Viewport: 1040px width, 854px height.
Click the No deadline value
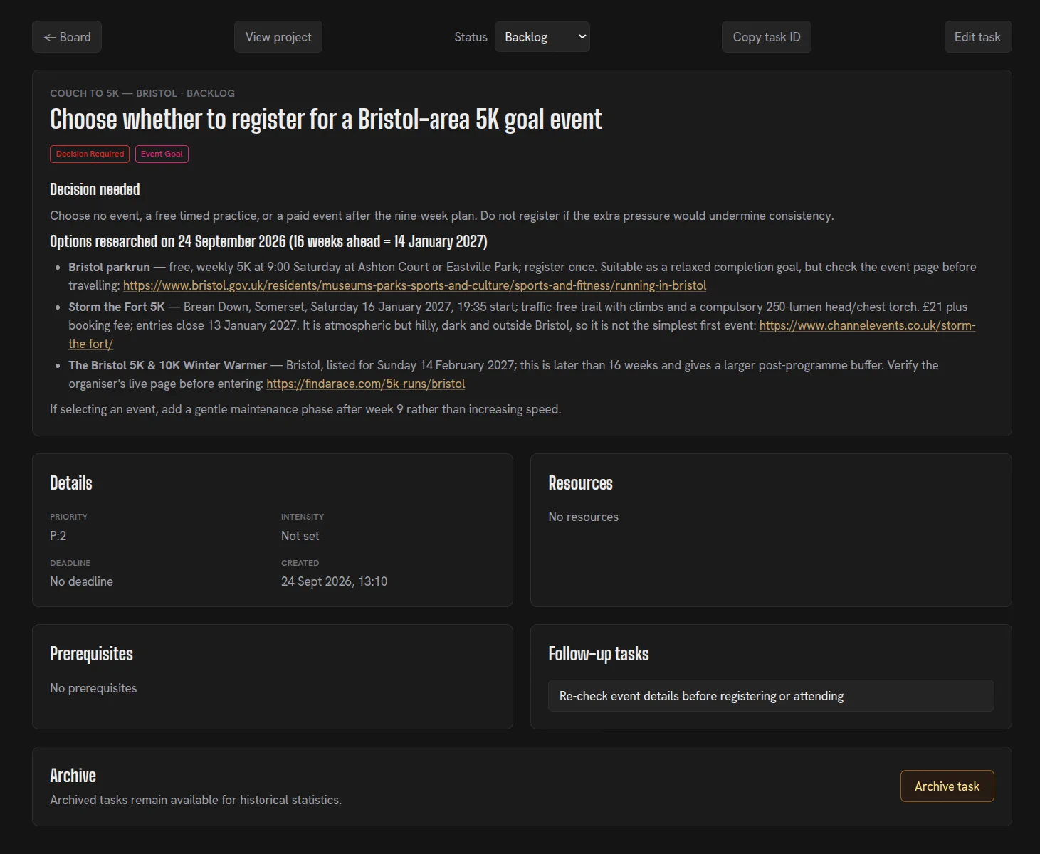pos(81,581)
